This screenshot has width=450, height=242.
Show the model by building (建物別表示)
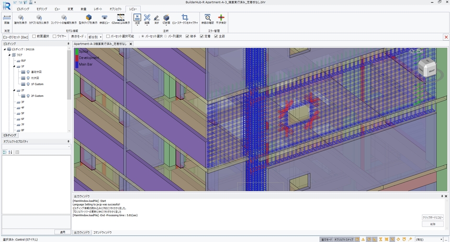21,19
